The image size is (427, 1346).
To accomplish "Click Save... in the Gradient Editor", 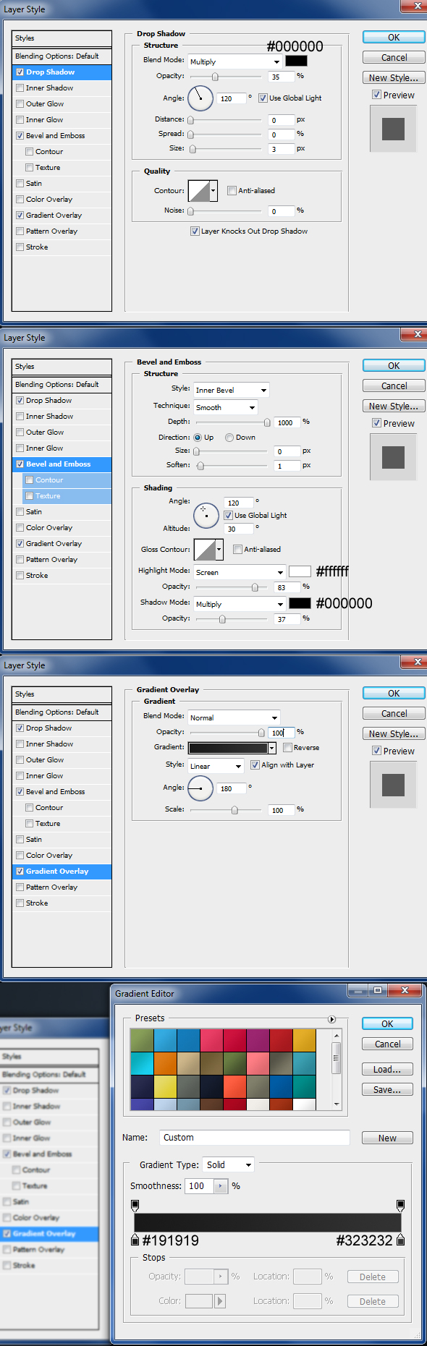I will point(387,1089).
